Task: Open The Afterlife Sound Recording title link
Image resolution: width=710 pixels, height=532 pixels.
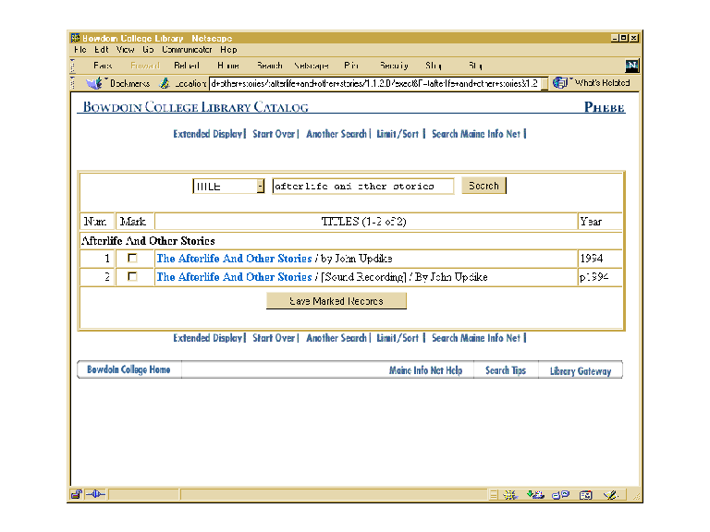Action: pyautogui.click(x=234, y=277)
